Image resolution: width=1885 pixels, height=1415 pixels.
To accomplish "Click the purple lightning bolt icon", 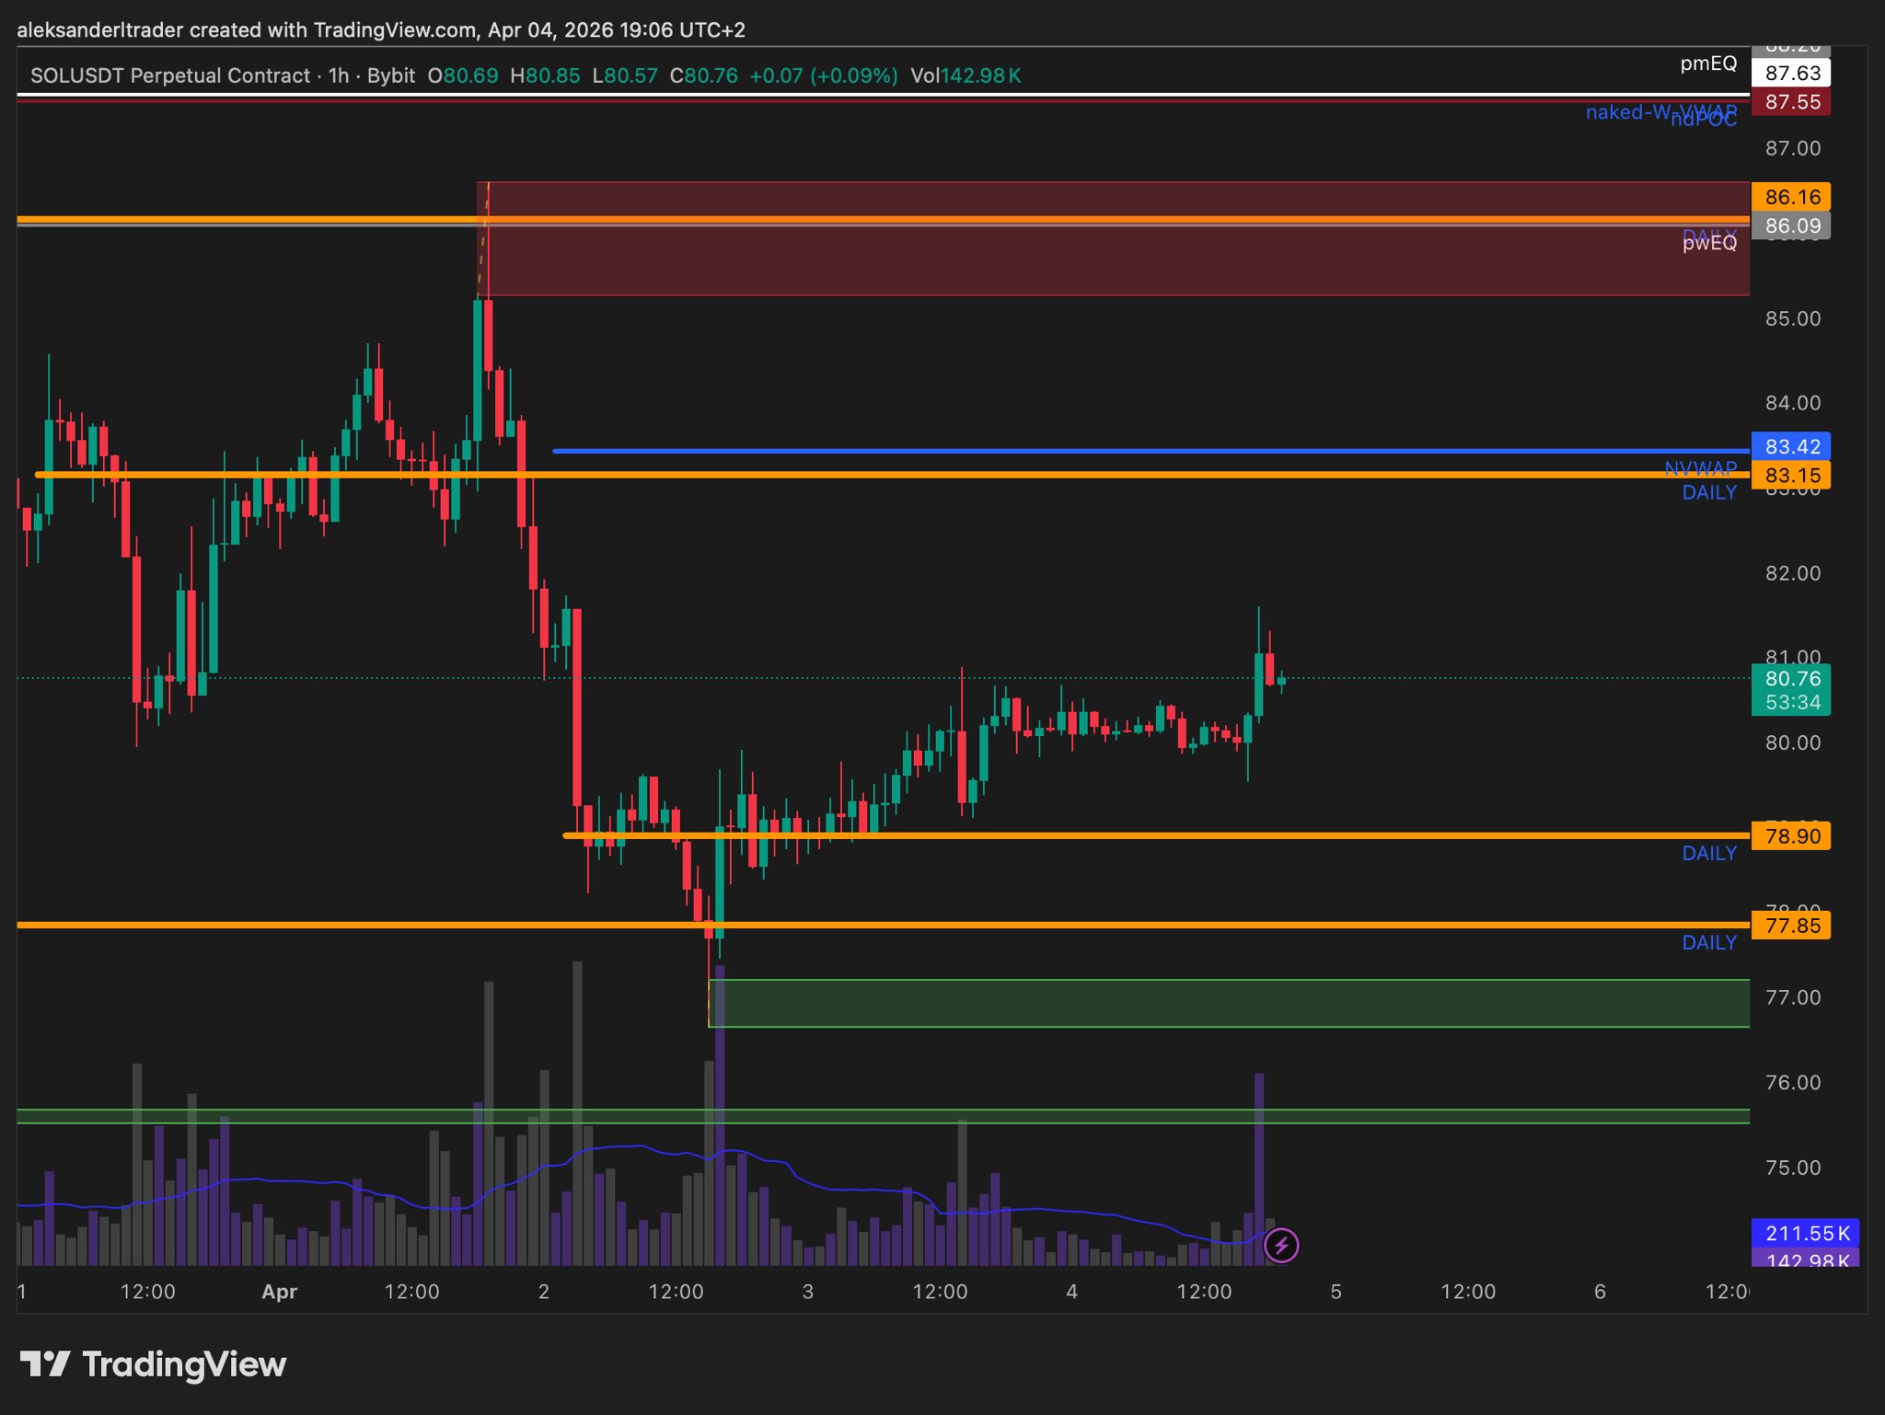I will tap(1280, 1246).
